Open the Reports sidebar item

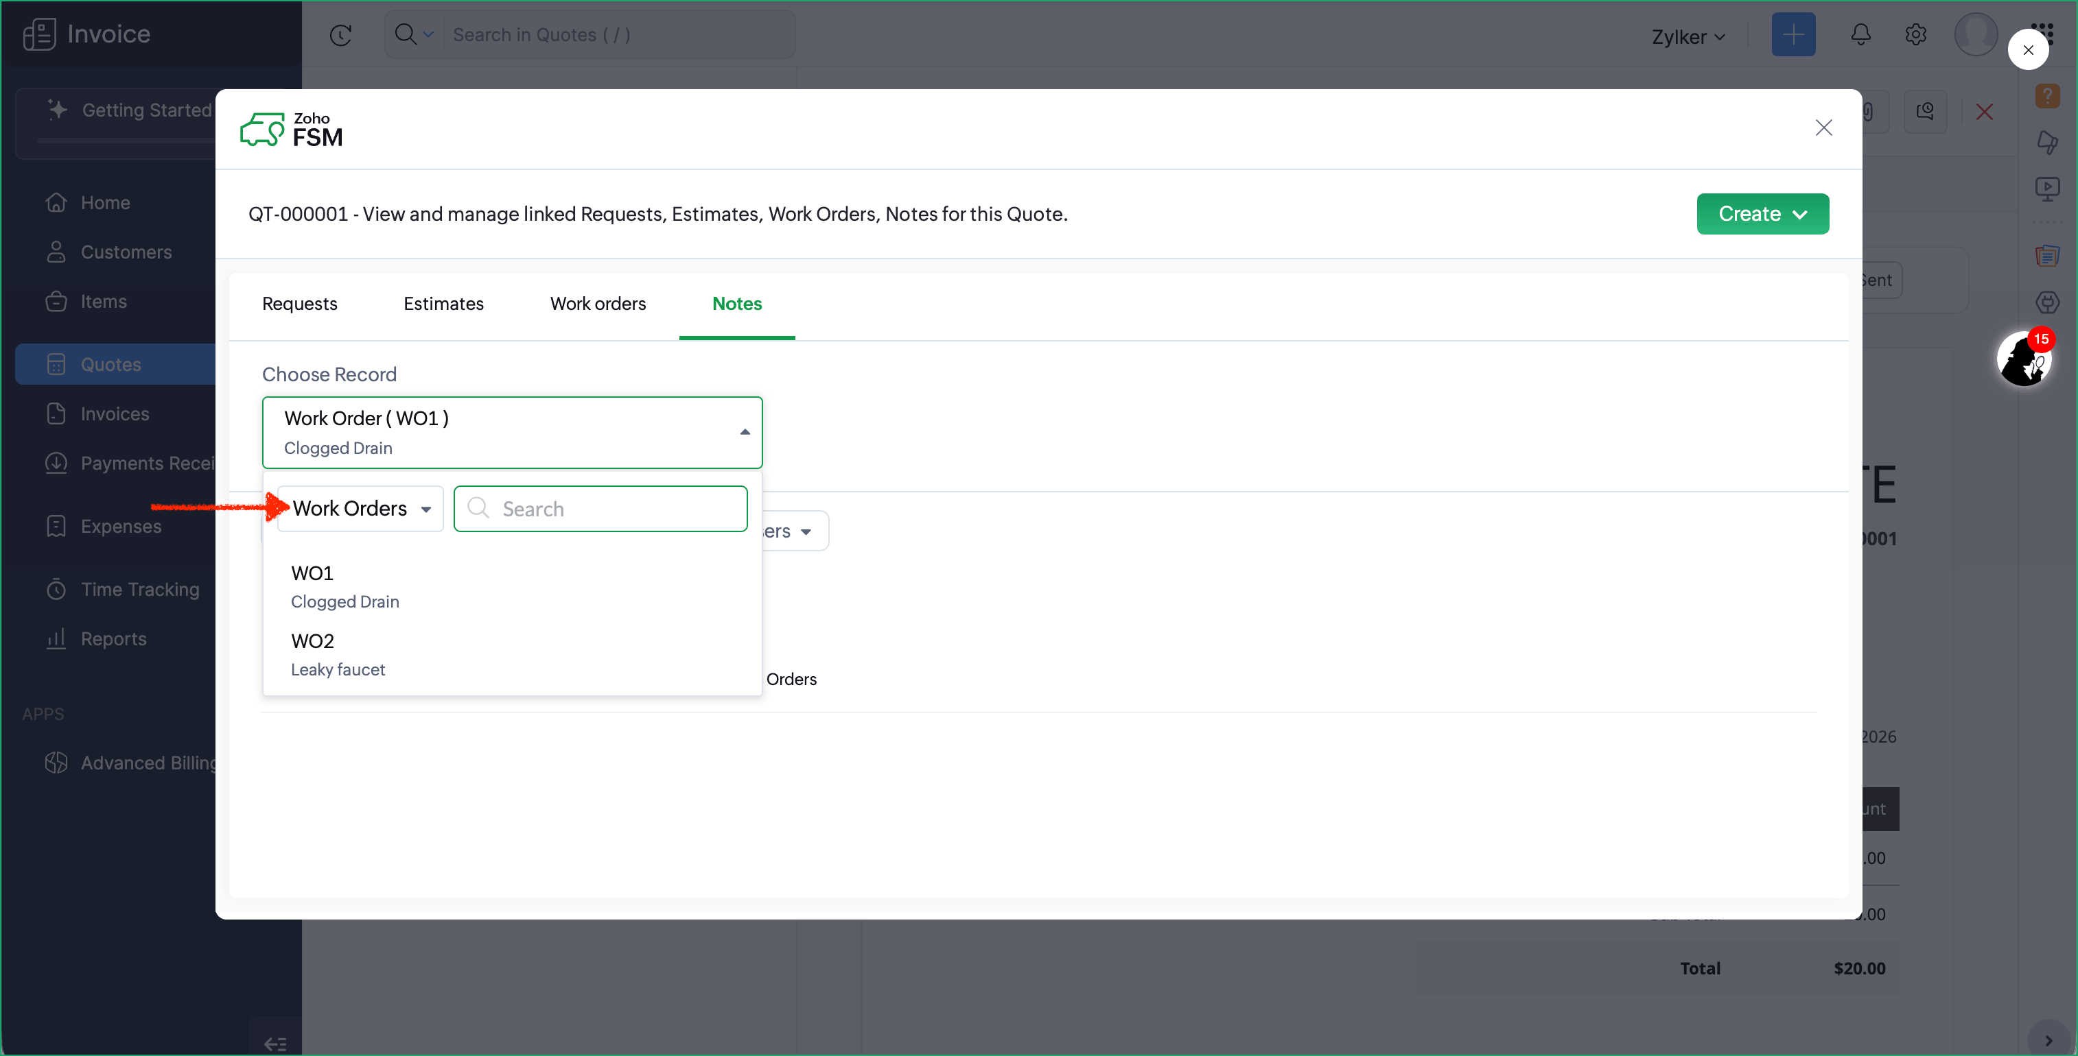(x=113, y=638)
